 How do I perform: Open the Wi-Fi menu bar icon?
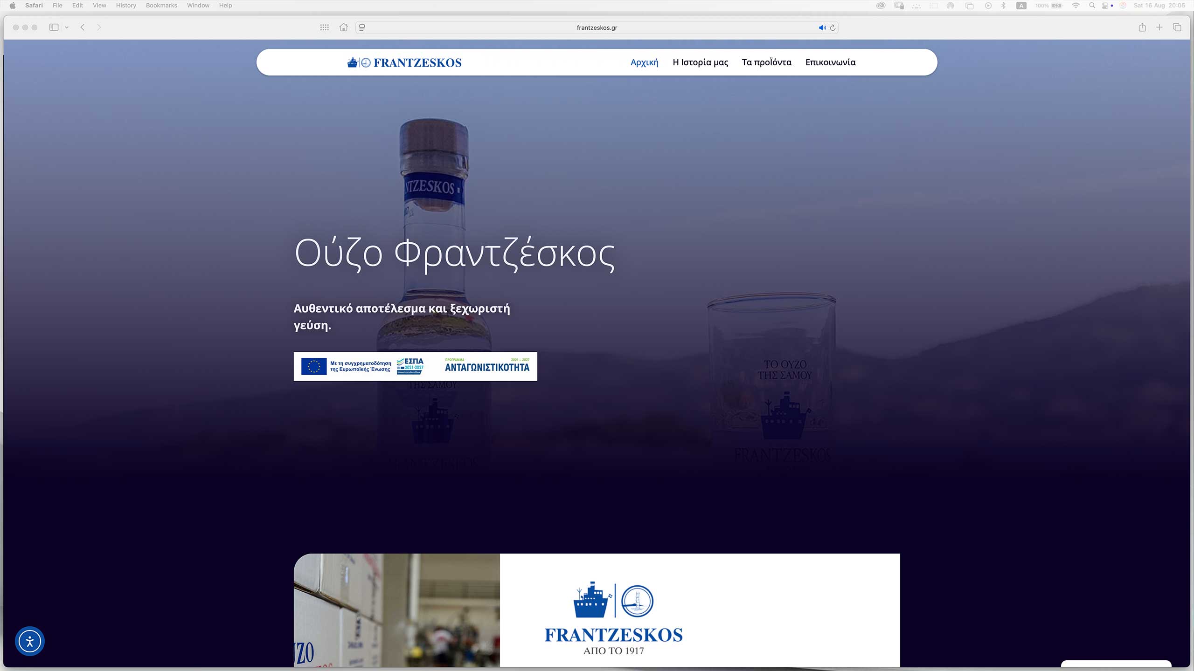1076,6
